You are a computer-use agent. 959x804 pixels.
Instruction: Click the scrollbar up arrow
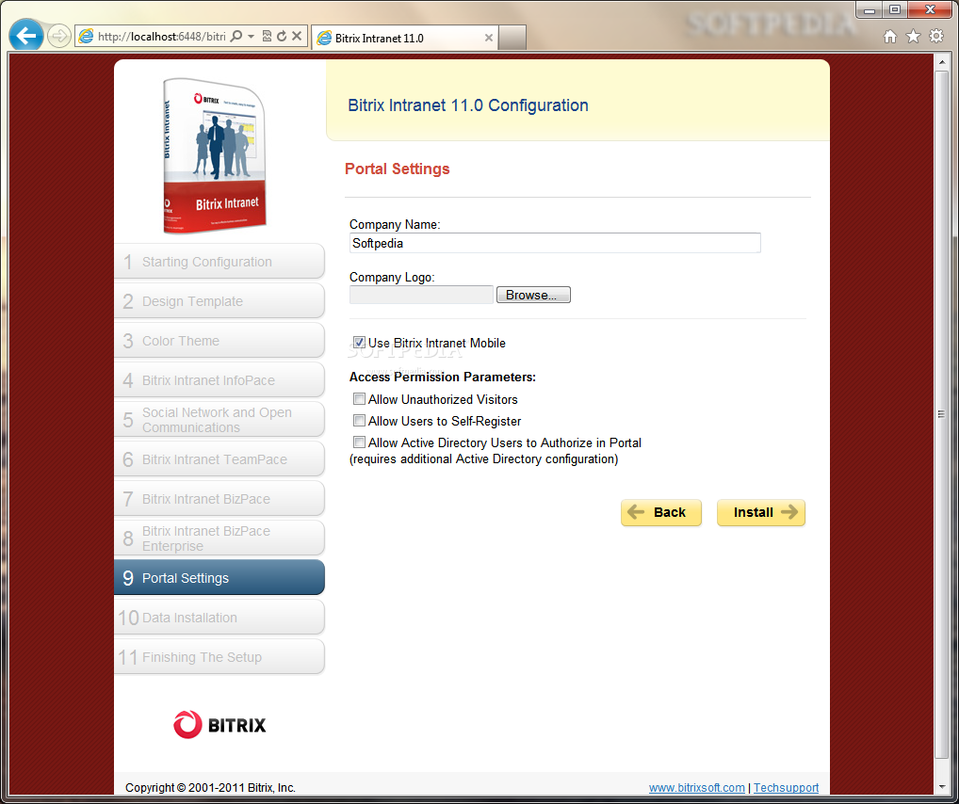coord(942,62)
